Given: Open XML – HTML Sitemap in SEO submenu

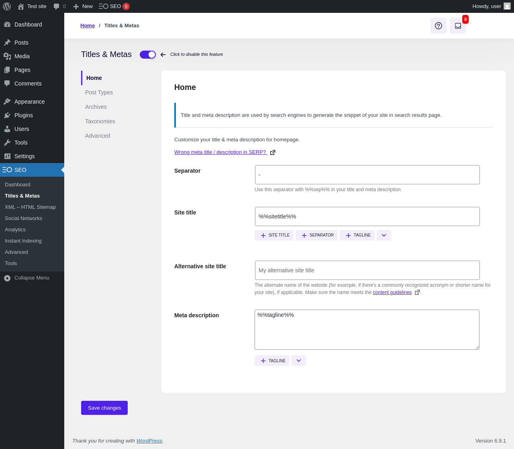Looking at the screenshot, I should [x=30, y=207].
